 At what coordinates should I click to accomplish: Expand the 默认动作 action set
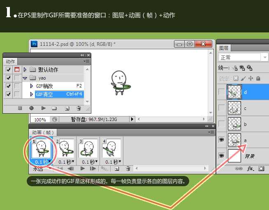(x=25, y=69)
